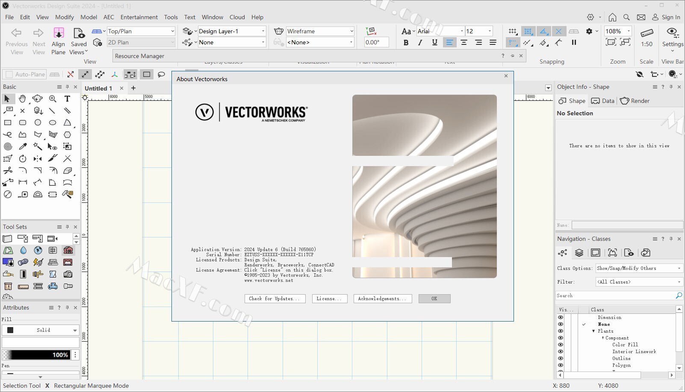Open the AEC menu
Viewport: 685px width, 392px height.
click(109, 17)
